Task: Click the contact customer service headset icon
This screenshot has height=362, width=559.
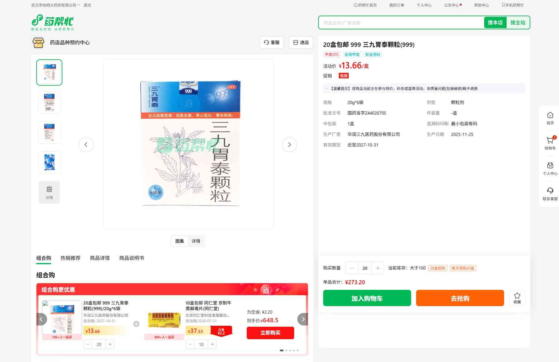Action: point(550,191)
